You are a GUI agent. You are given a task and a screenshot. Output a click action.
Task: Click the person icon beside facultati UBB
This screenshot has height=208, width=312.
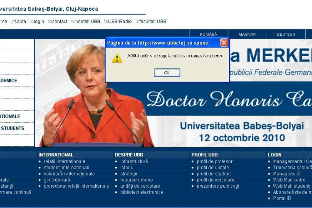click(x=138, y=22)
